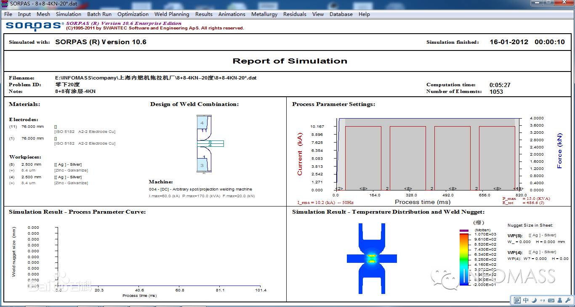The image size is (575, 307).
Task: Click the Computation time value 0:05:27
Action: click(x=500, y=85)
